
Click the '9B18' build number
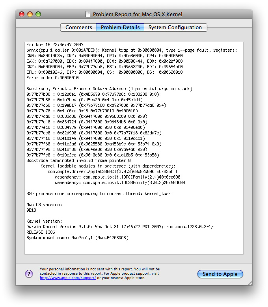click(31, 210)
